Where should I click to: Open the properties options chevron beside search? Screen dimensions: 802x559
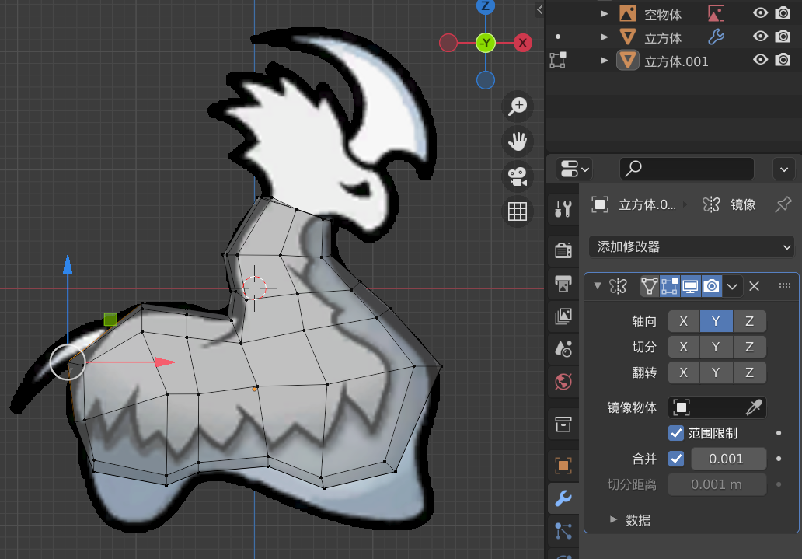(783, 169)
